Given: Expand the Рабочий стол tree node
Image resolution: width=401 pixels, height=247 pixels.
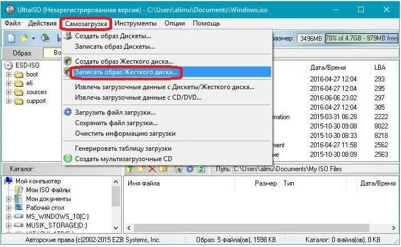Looking at the screenshot, I should coord(8,208).
